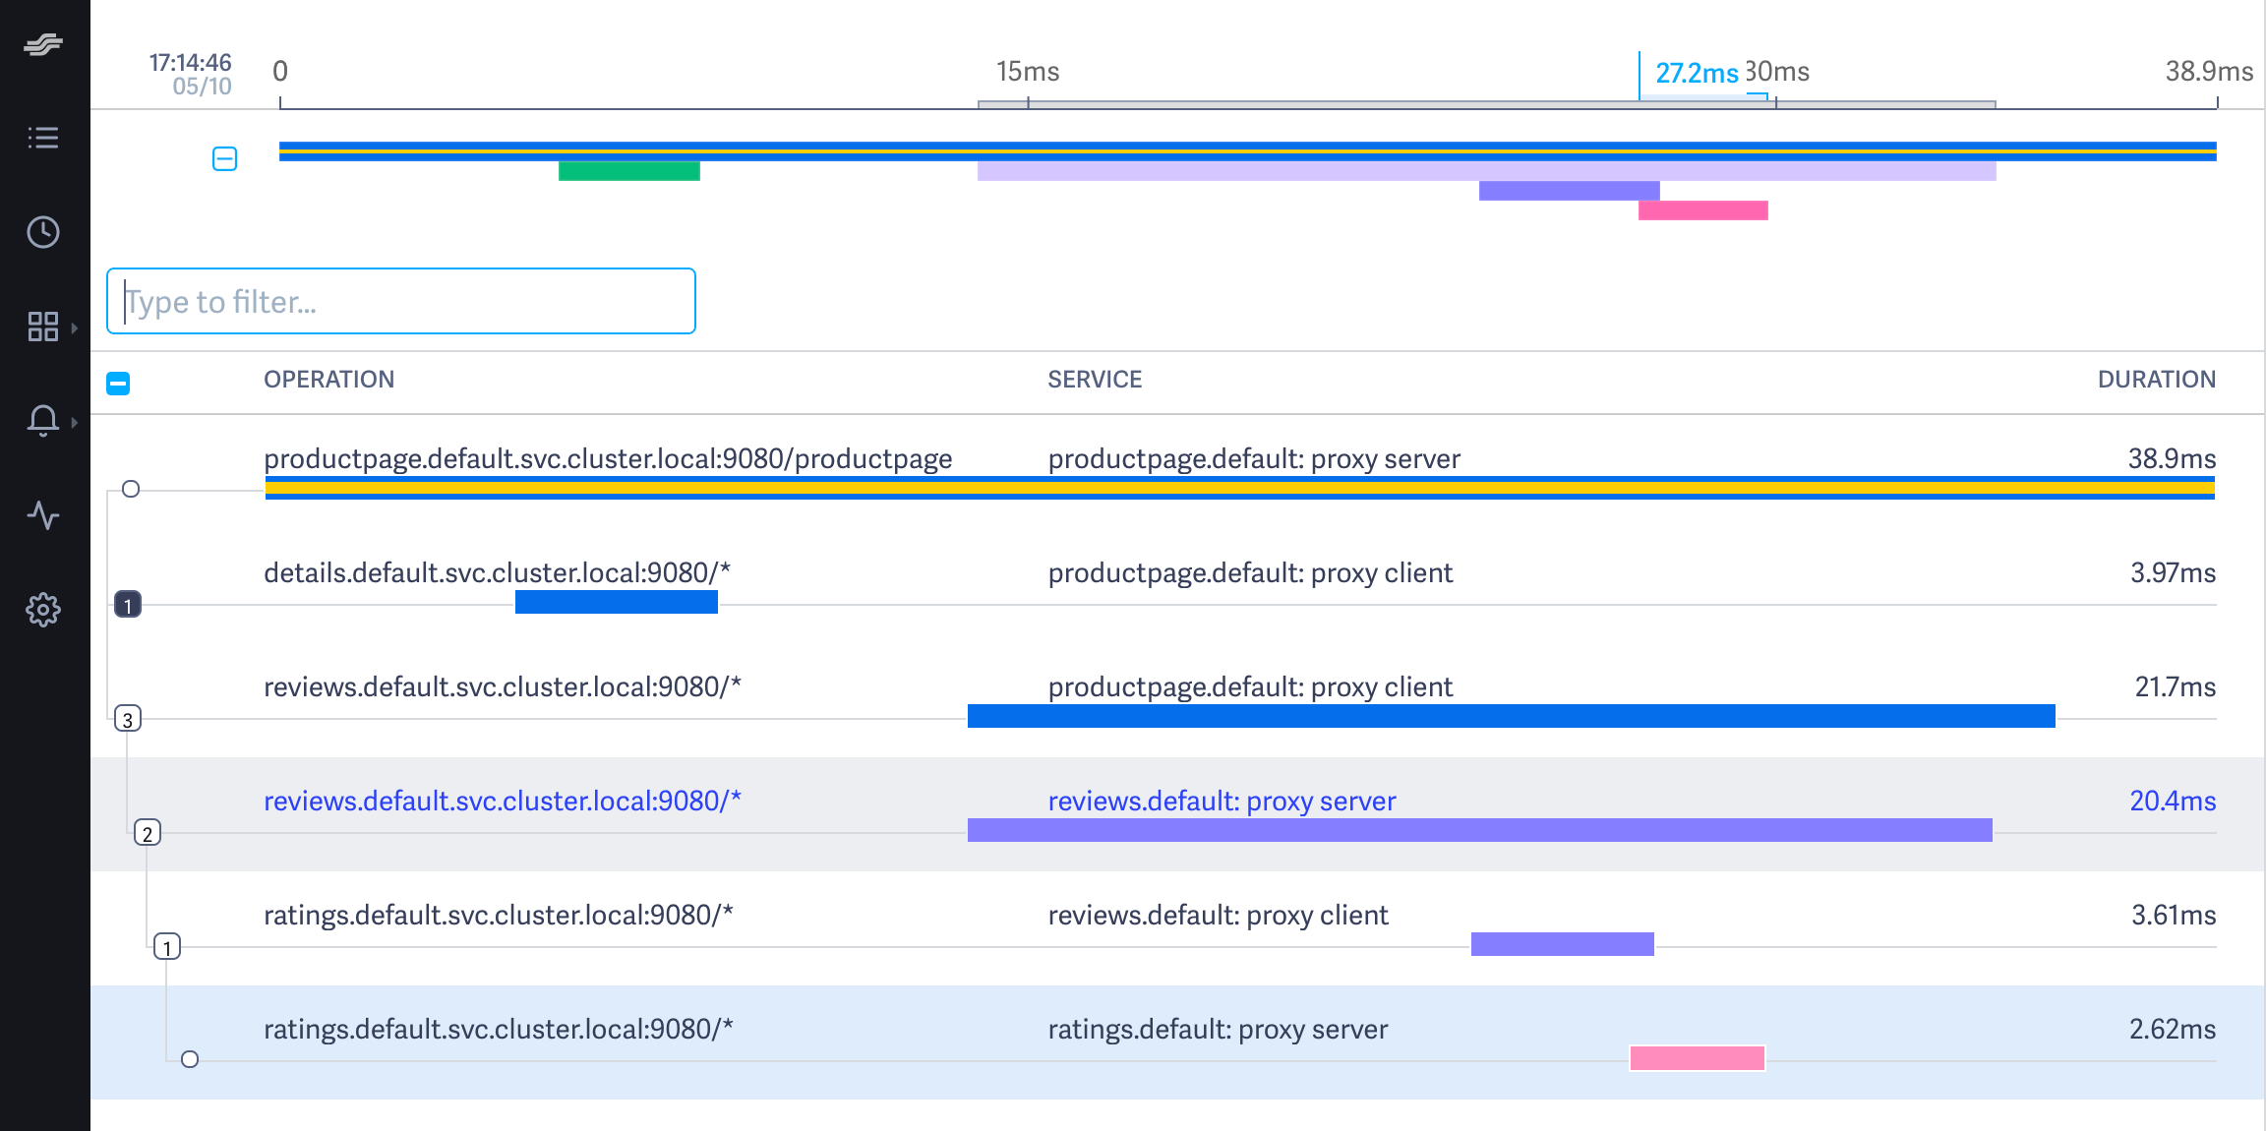Open the clock history sidebar icon
This screenshot has width=2266, height=1131.
[43, 232]
